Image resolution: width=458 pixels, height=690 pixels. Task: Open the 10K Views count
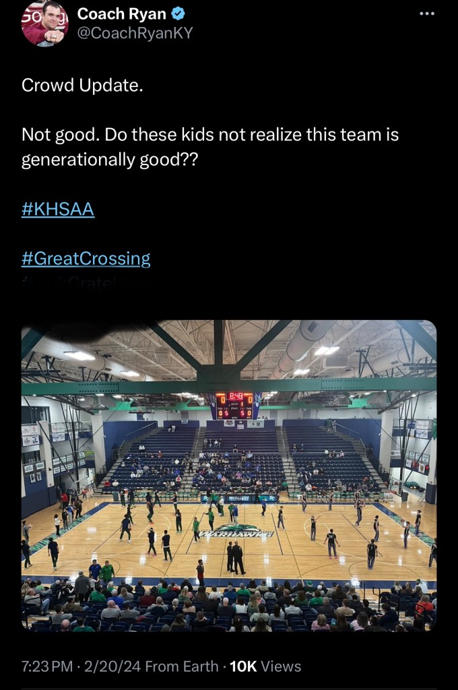point(265,666)
